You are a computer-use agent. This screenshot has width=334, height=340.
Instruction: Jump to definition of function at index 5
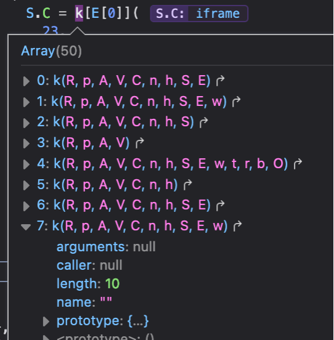pyautogui.click(x=187, y=185)
